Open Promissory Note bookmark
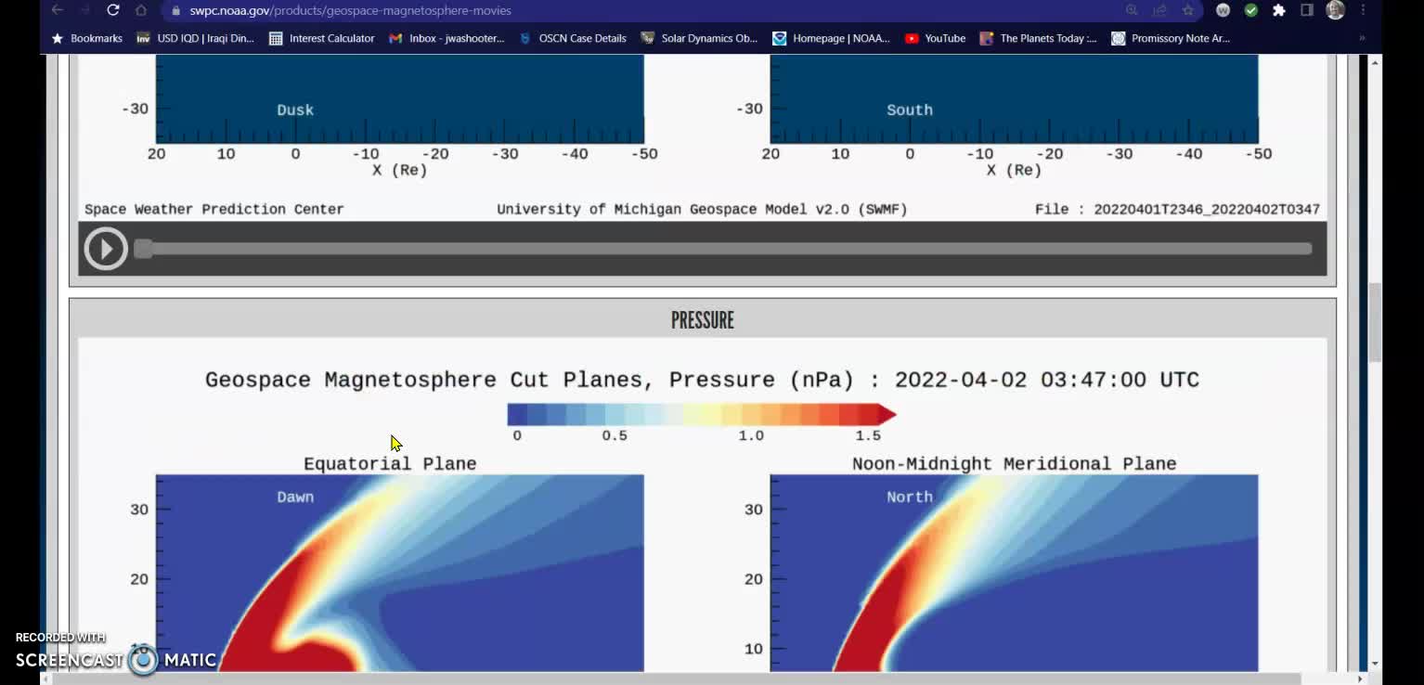The height and width of the screenshot is (685, 1424). coord(1171,38)
